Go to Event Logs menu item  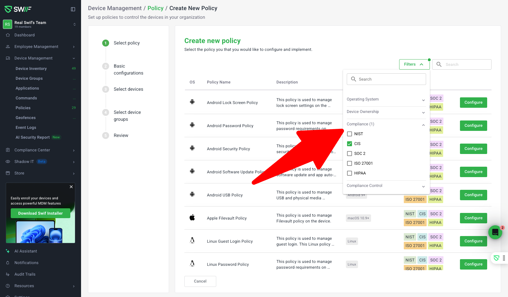[x=26, y=127]
